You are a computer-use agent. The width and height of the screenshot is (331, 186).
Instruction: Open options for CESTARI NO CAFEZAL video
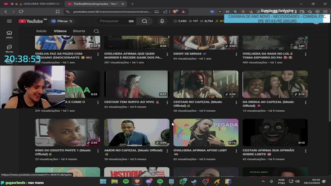click(x=236, y=103)
